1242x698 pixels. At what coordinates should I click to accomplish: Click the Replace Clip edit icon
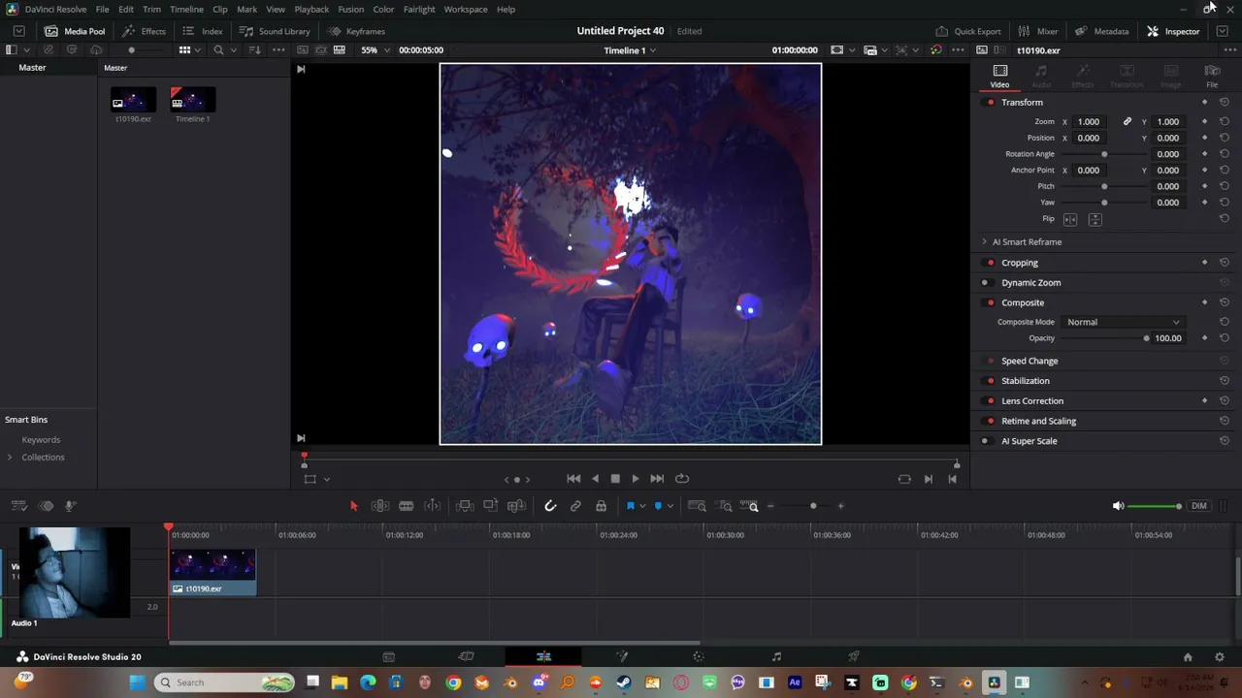tap(516, 506)
